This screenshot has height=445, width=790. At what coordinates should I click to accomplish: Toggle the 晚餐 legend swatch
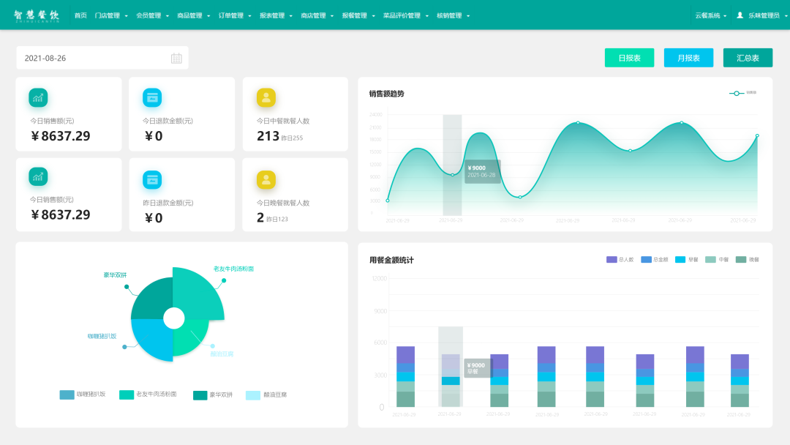[x=740, y=260]
